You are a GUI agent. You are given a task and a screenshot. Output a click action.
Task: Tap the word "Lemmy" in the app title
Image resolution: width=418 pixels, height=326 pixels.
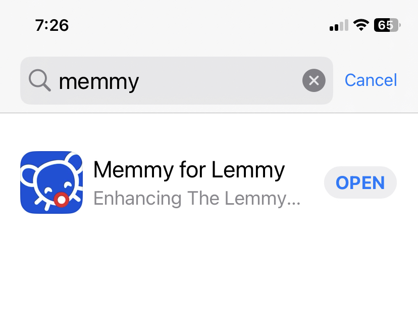click(x=248, y=170)
